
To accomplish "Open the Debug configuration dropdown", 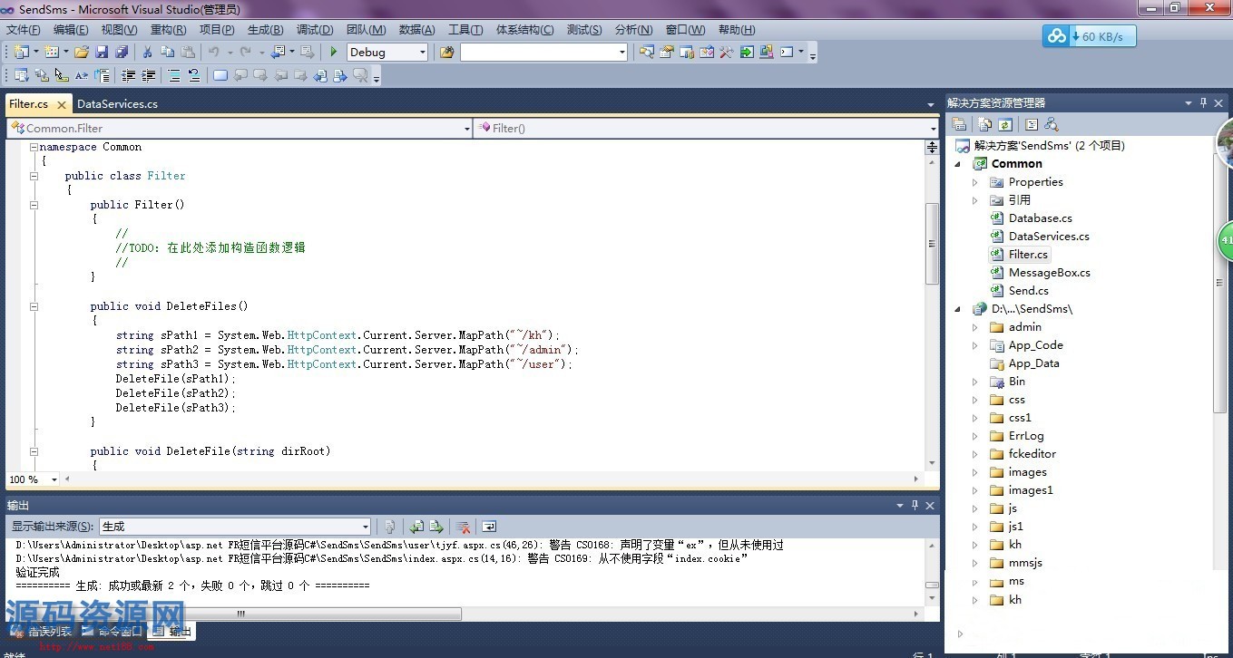I will pos(422,53).
